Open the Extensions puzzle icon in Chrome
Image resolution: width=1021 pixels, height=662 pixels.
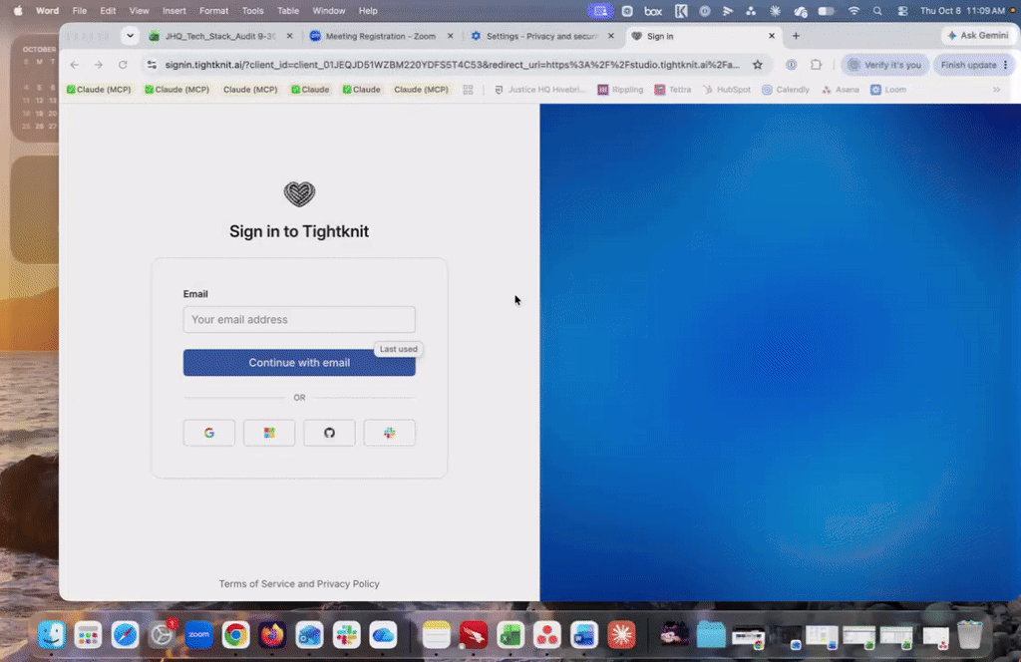tap(816, 65)
